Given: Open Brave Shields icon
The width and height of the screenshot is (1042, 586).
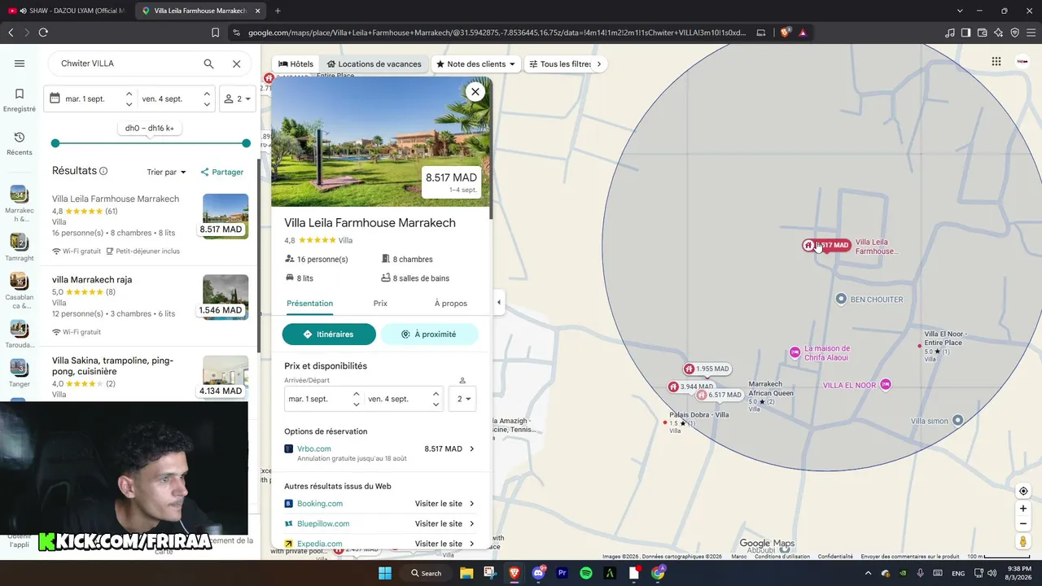Looking at the screenshot, I should pyautogui.click(x=785, y=33).
